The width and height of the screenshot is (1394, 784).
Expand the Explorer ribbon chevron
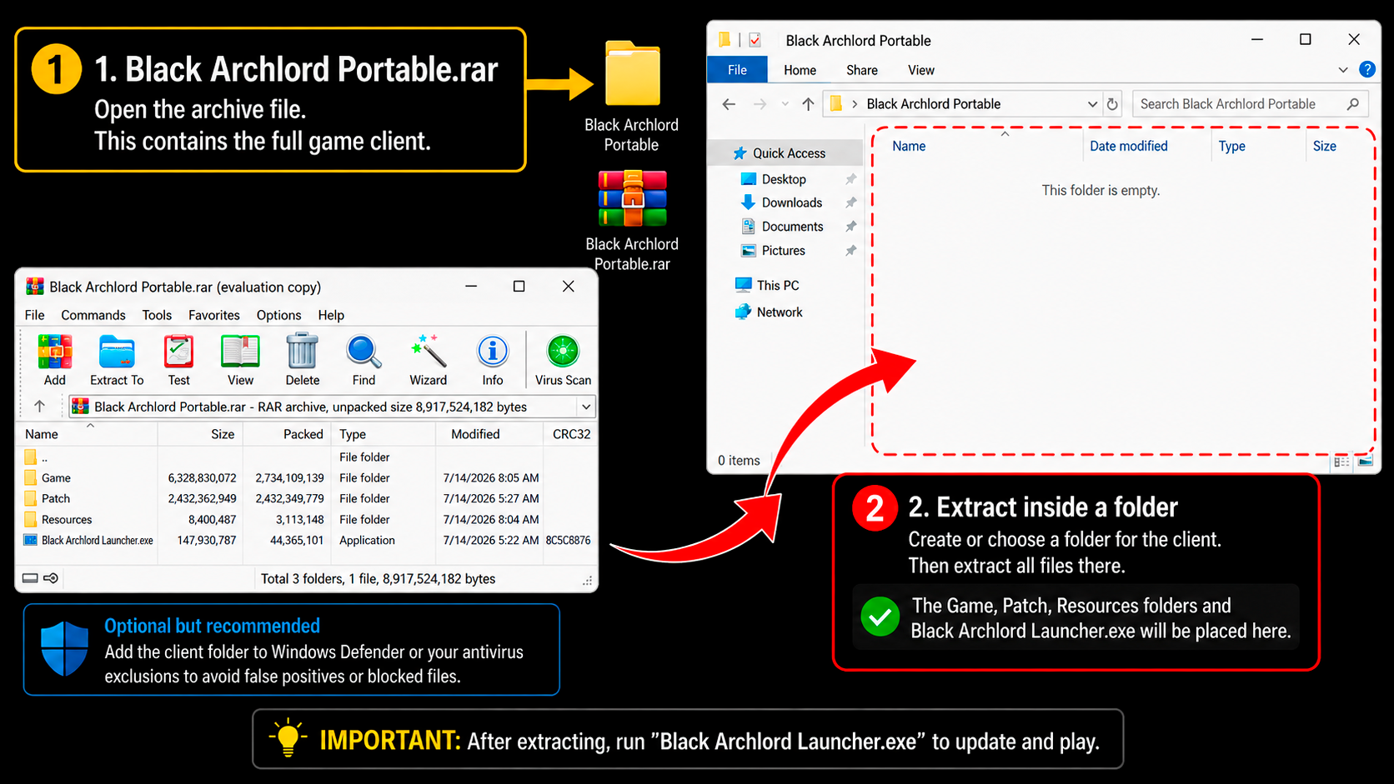coord(1343,70)
